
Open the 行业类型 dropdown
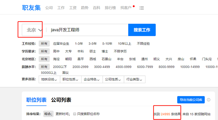tap(135, 79)
